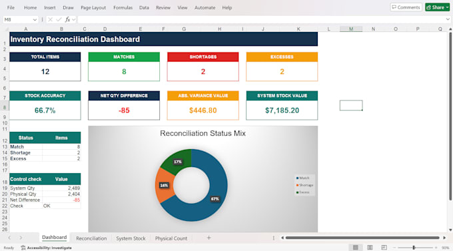Open the Page Layout tab

point(93,7)
